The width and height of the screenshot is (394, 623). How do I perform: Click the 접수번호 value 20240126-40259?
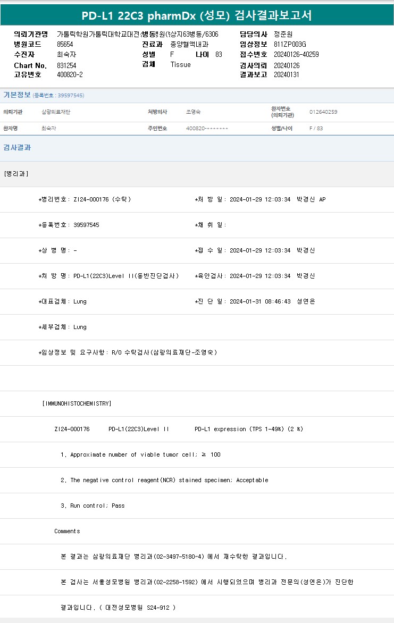[x=296, y=55]
